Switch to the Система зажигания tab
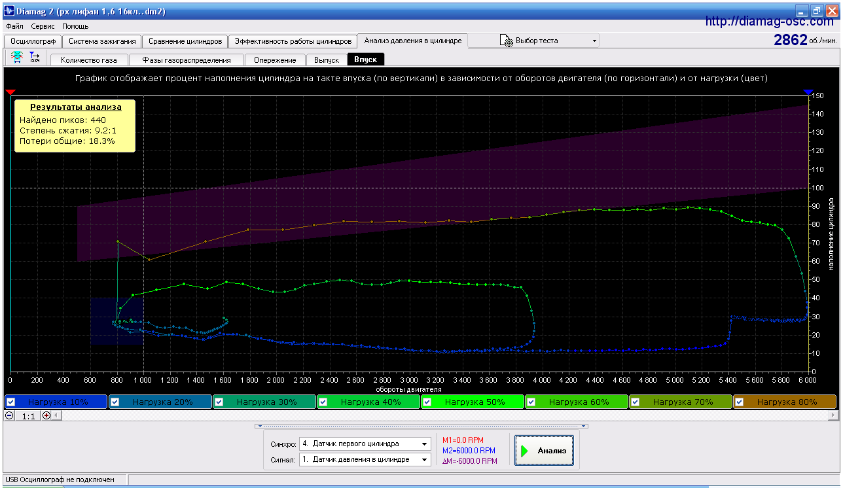This screenshot has width=843, height=488. (101, 41)
